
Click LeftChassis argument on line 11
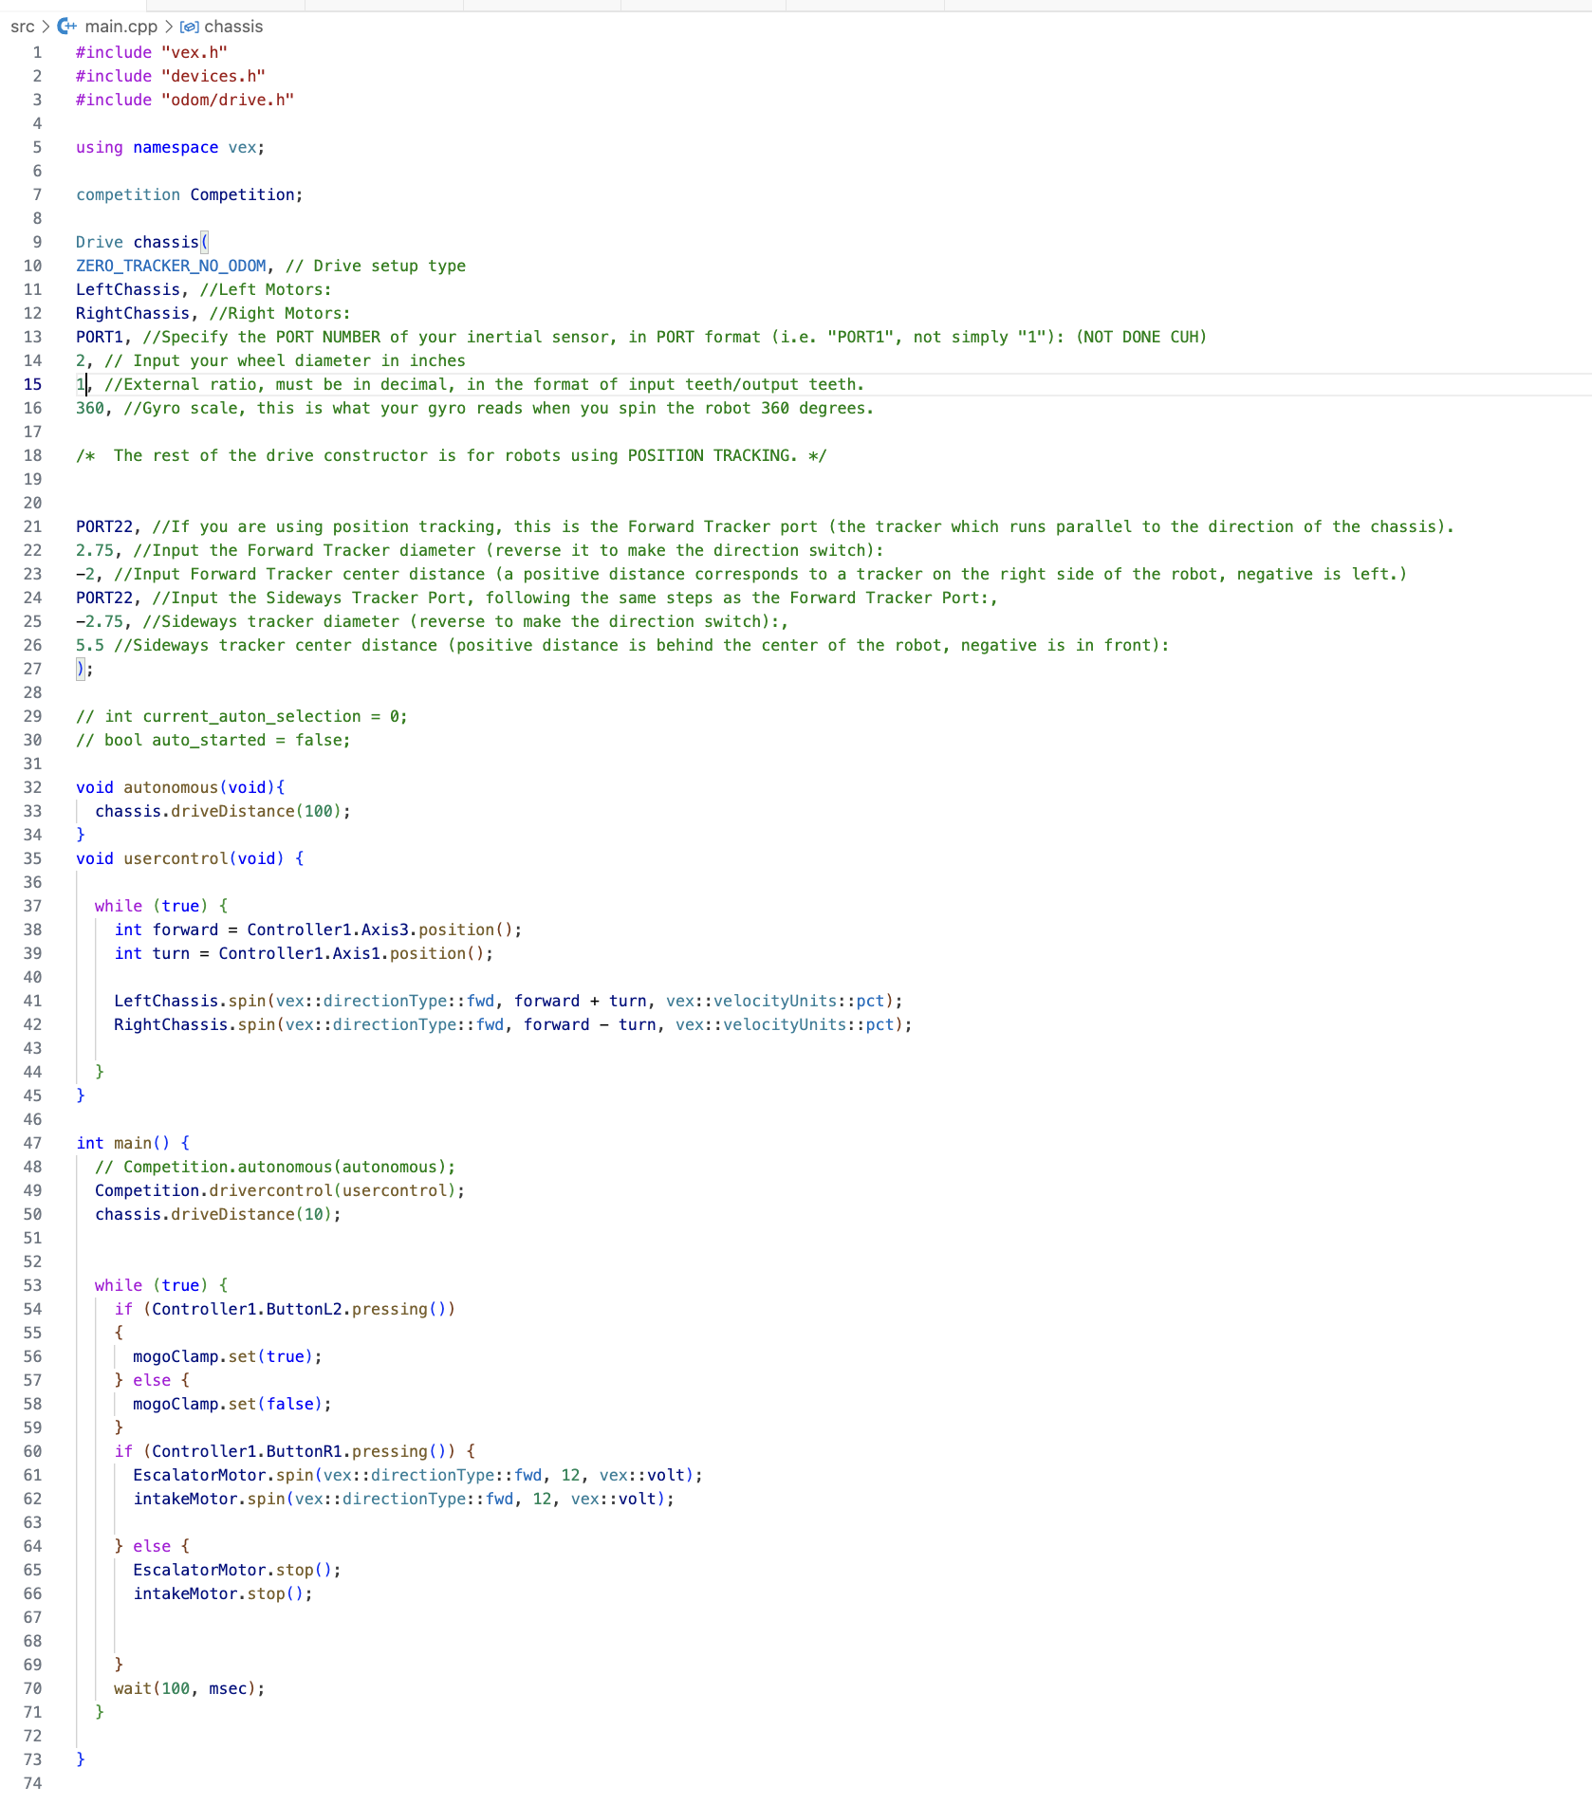pos(128,289)
